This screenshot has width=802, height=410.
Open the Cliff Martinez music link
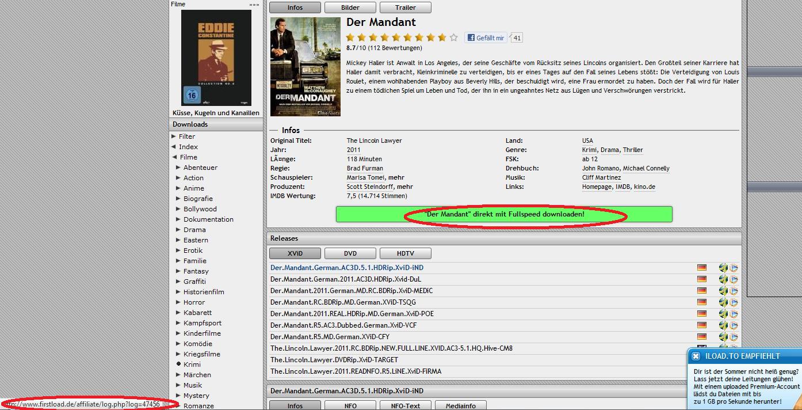pos(601,177)
